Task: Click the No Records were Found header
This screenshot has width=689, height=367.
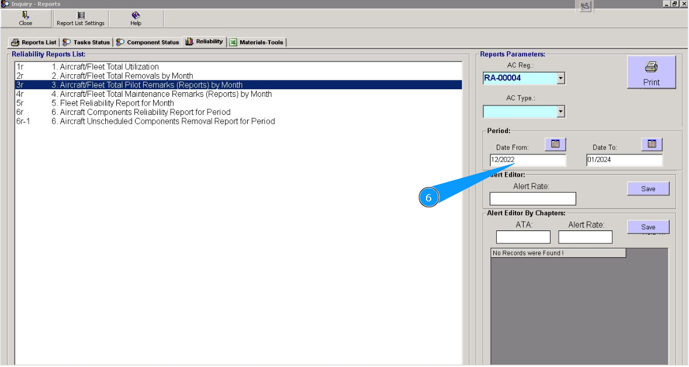Action: pyautogui.click(x=558, y=253)
